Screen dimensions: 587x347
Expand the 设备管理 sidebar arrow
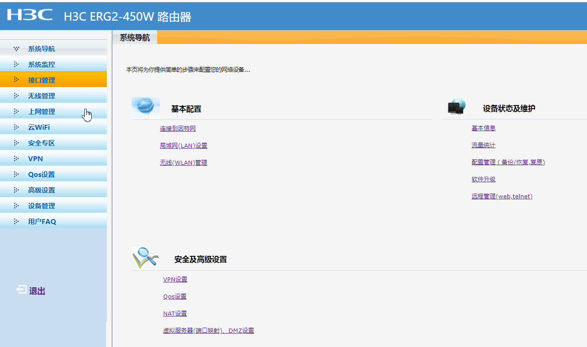click(17, 206)
